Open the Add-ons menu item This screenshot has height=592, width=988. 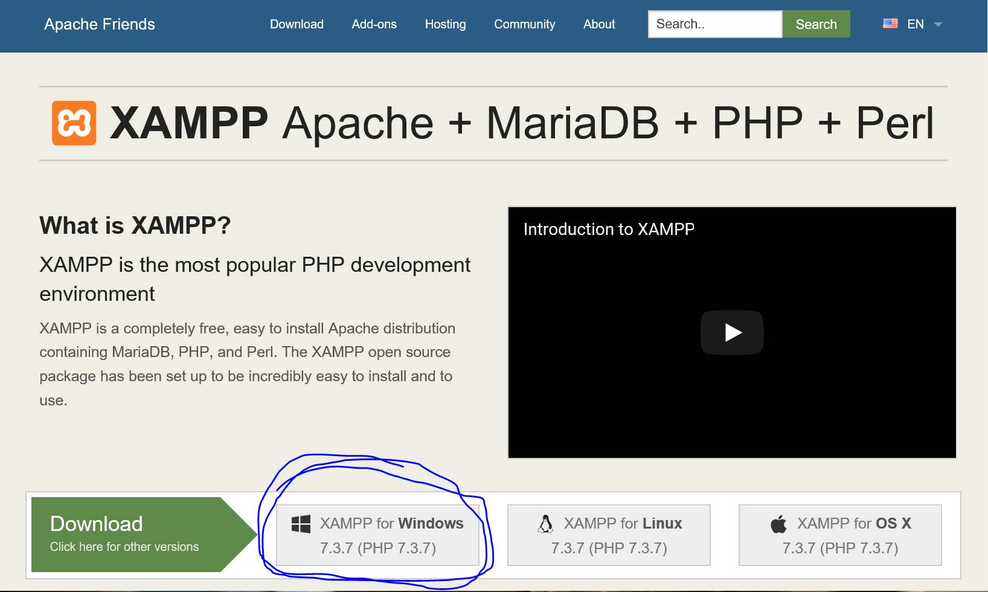coord(374,24)
